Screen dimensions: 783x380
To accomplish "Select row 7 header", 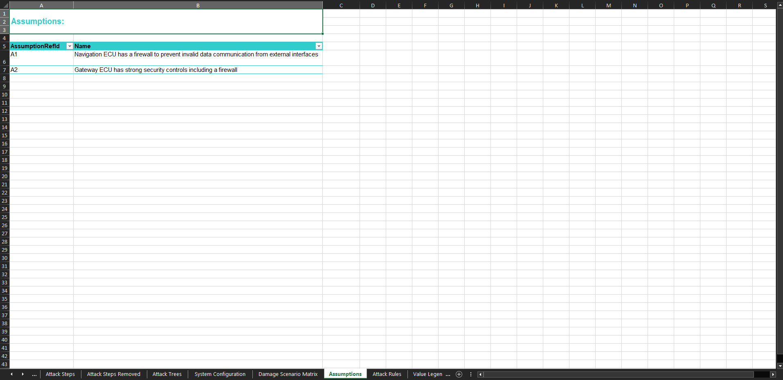I will tap(4, 70).
